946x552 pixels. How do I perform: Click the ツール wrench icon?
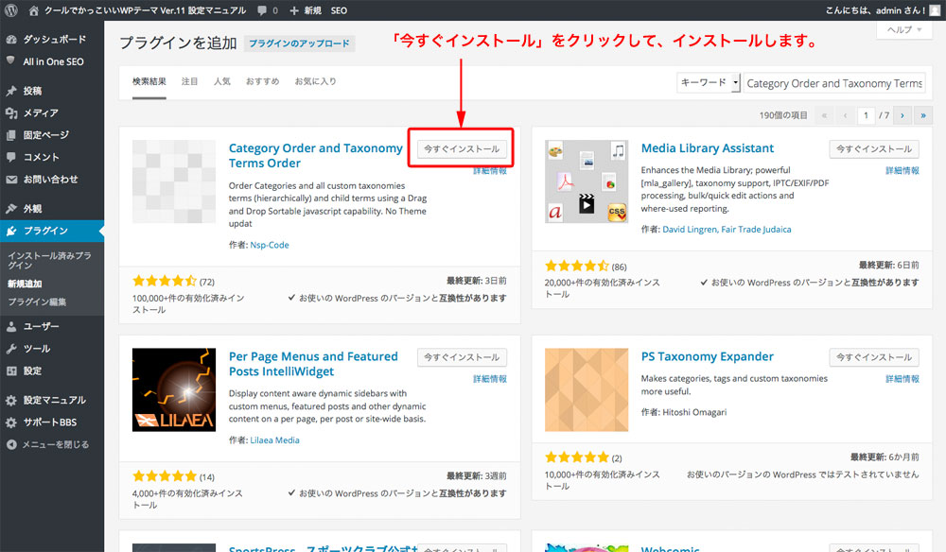click(10, 349)
